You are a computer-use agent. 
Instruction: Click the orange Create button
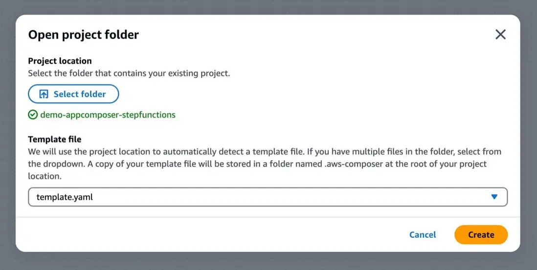[481, 235]
